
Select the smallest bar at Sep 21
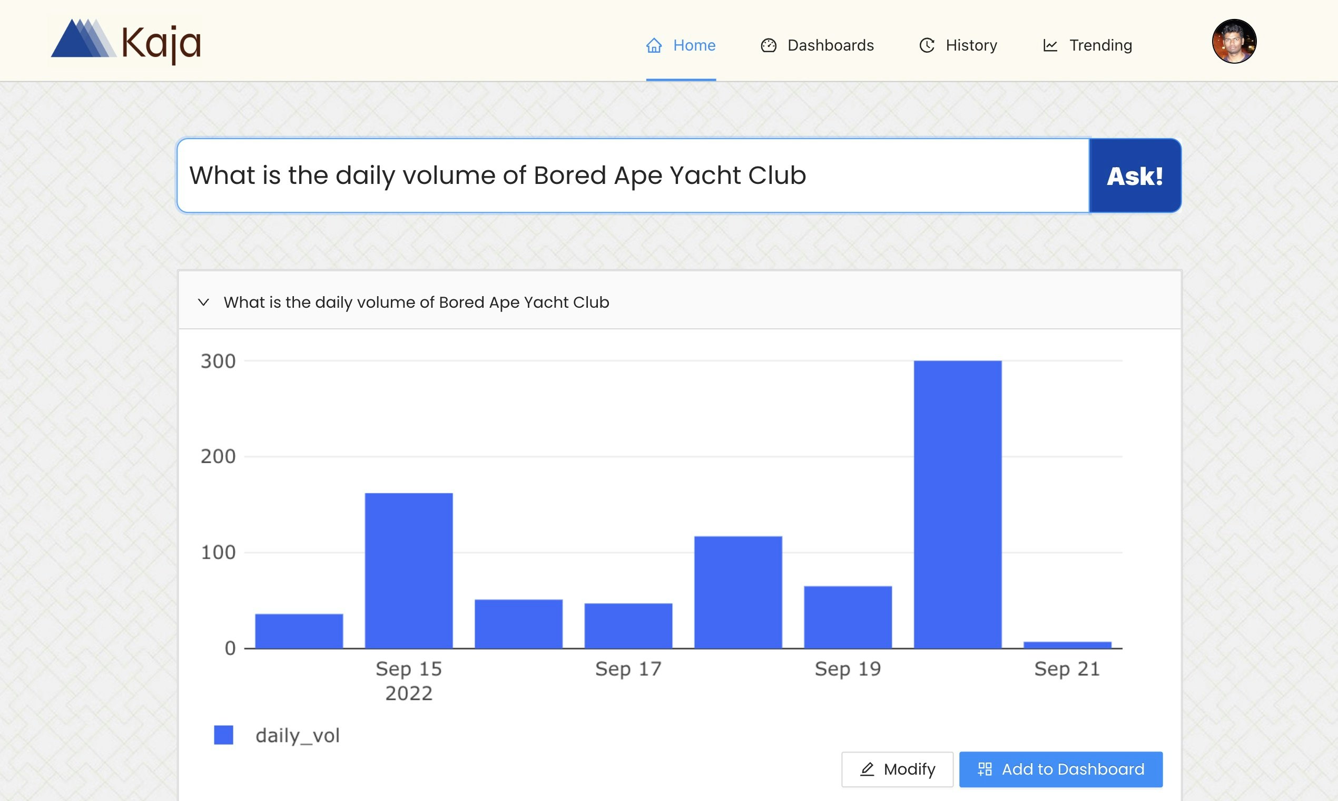click(x=1067, y=645)
